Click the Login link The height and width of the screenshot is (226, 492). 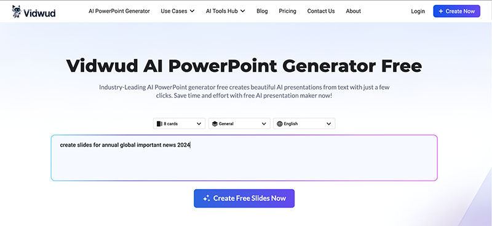[418, 11]
